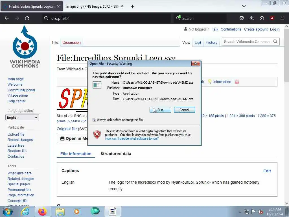Open the Firefox hamburger menu
Viewport: 289px width, 217px height.
coord(282,18)
